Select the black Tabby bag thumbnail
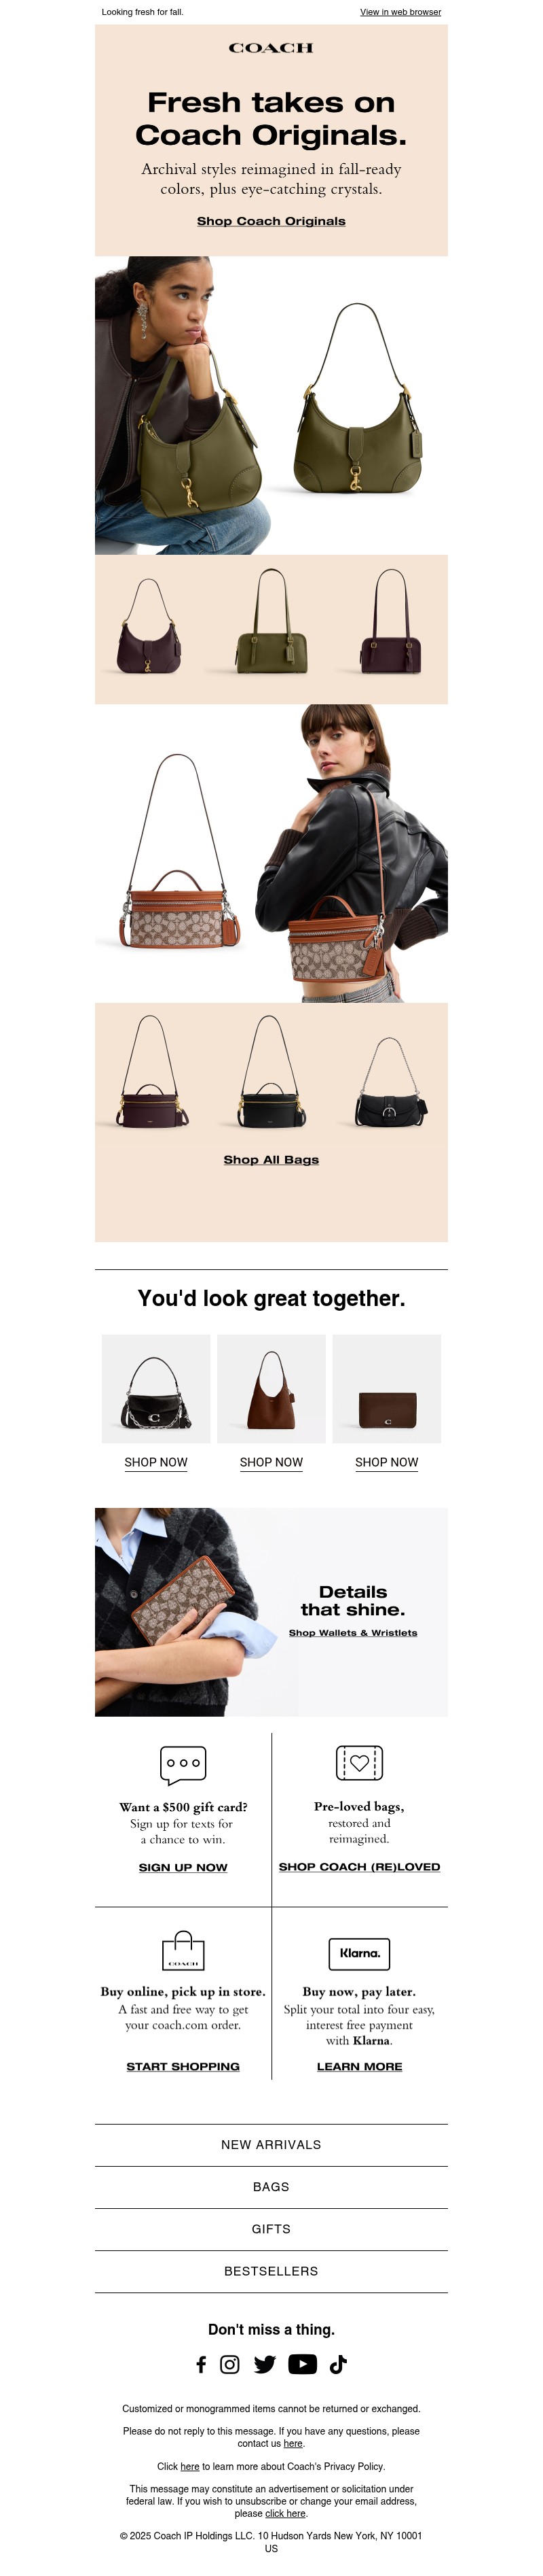The image size is (543, 2576). pyautogui.click(x=155, y=1388)
